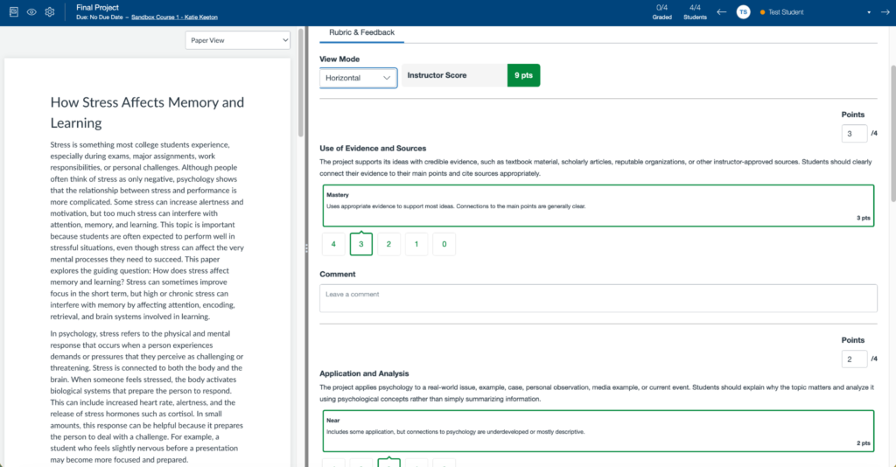Click the Comment label
The height and width of the screenshot is (467, 896).
tap(337, 275)
